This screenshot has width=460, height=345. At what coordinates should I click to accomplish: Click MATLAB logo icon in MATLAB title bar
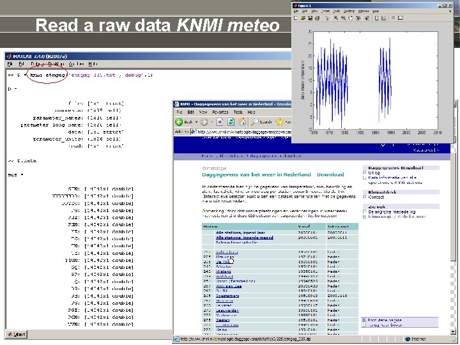9,56
